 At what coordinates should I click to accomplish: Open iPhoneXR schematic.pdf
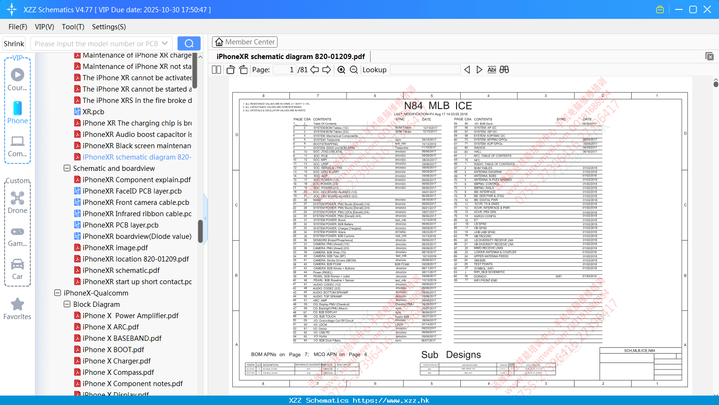[x=117, y=270]
